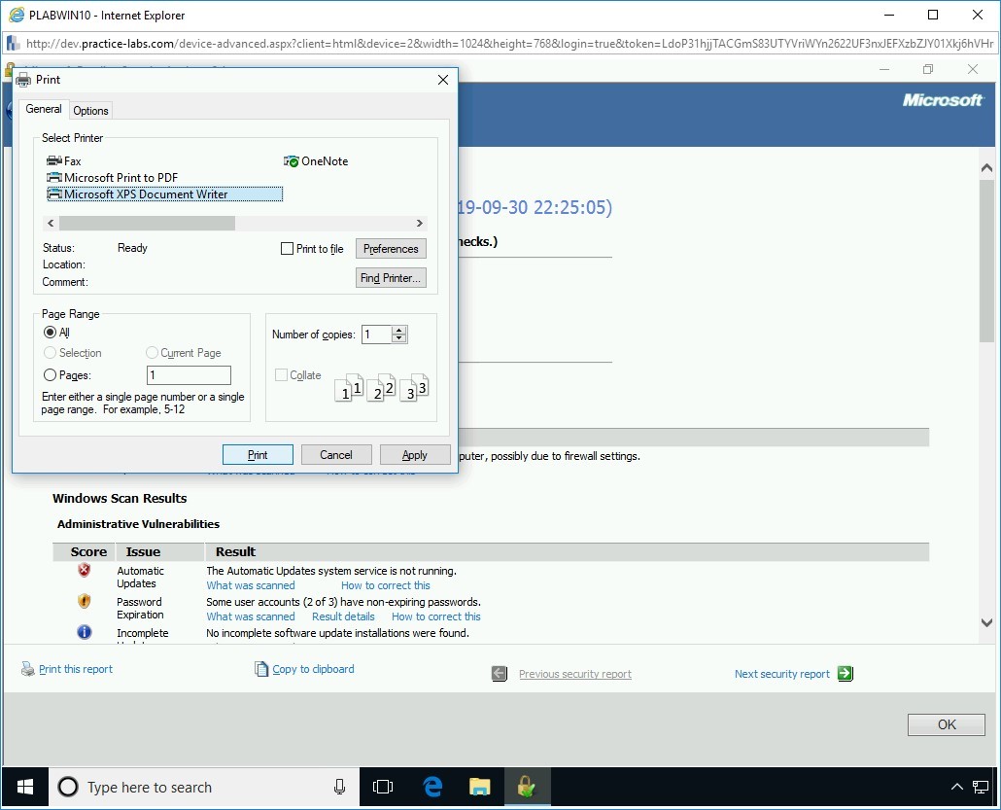Select the All page range option
The image size is (1001, 810).
[50, 332]
